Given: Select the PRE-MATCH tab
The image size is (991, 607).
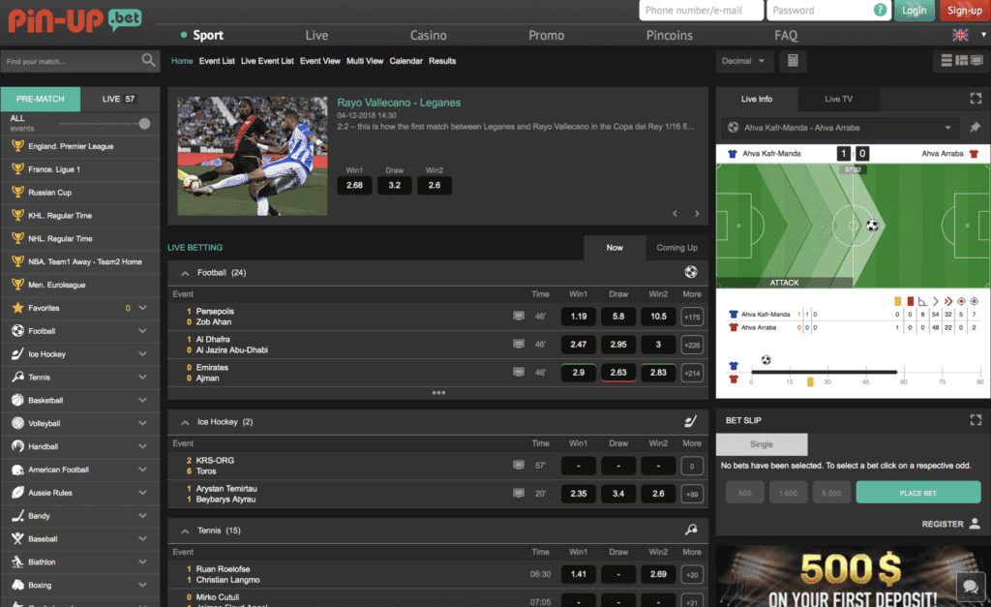Looking at the screenshot, I should pyautogui.click(x=41, y=99).
